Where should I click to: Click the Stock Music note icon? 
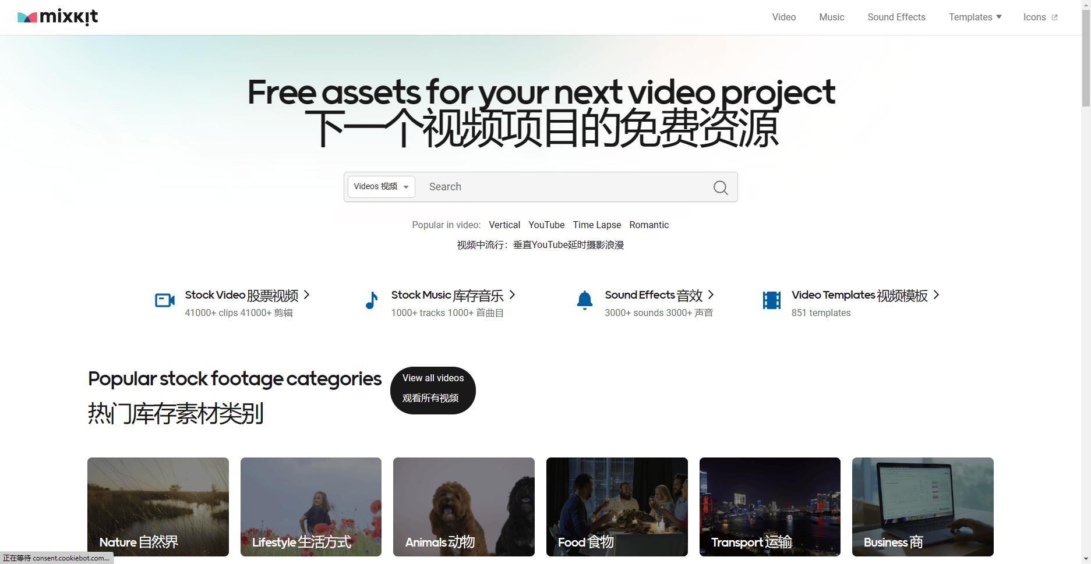click(371, 300)
